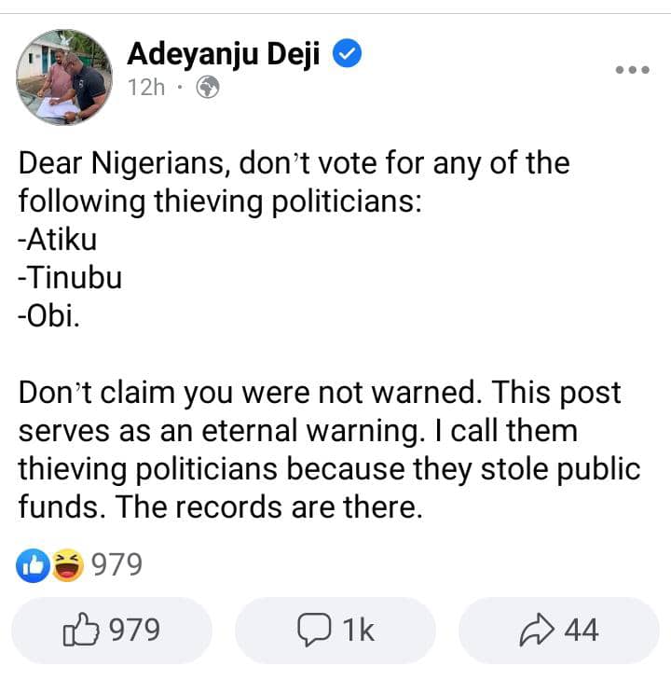Click the "-Tinubu" line in the post
Screen dimensions: 671x680
[70, 278]
